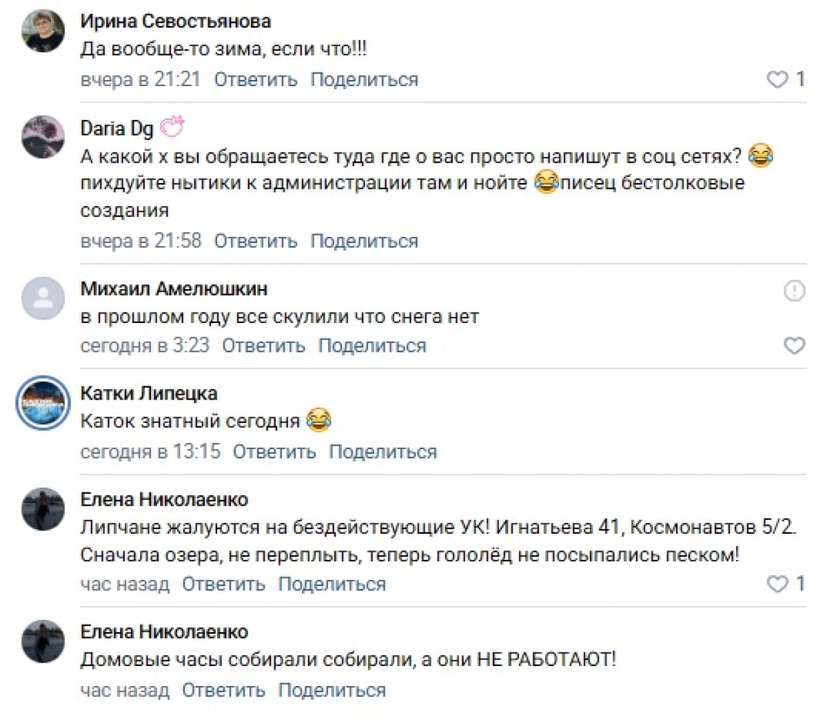Like Ирина Севостьянова's comment with the heart
Image resolution: width=827 pixels, height=726 pixels.
[x=777, y=80]
